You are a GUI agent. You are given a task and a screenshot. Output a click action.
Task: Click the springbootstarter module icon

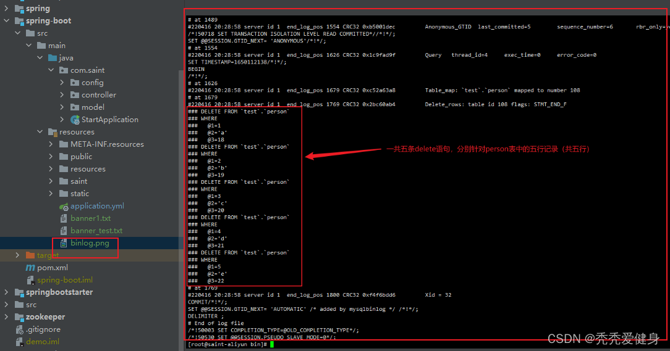click(19, 292)
